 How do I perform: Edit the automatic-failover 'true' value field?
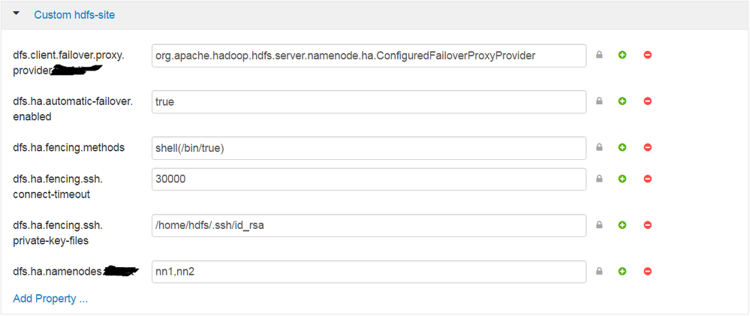click(369, 102)
